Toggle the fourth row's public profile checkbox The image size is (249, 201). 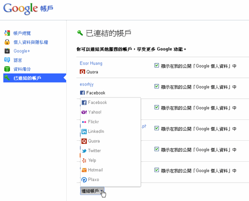(156, 128)
